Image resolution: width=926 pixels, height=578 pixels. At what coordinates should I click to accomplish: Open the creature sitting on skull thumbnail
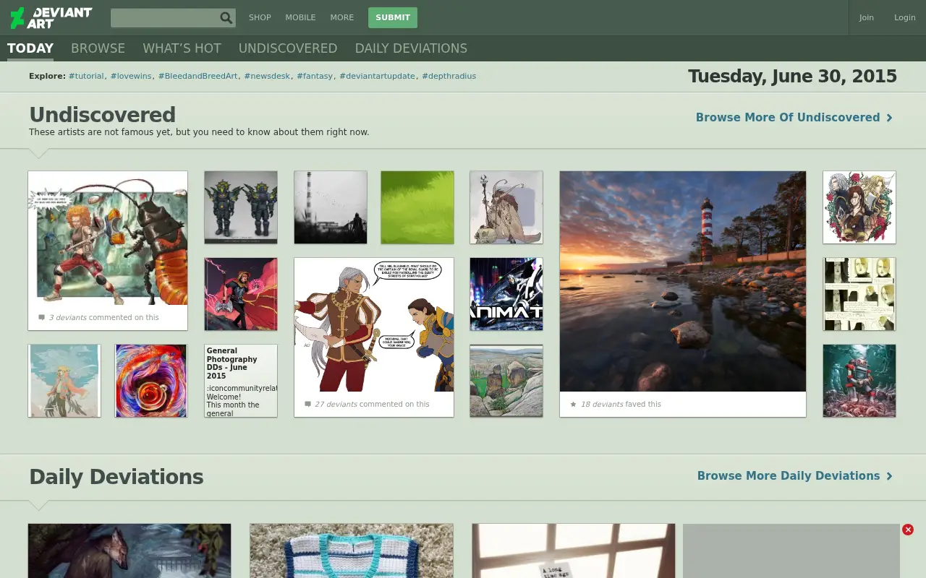point(506,207)
